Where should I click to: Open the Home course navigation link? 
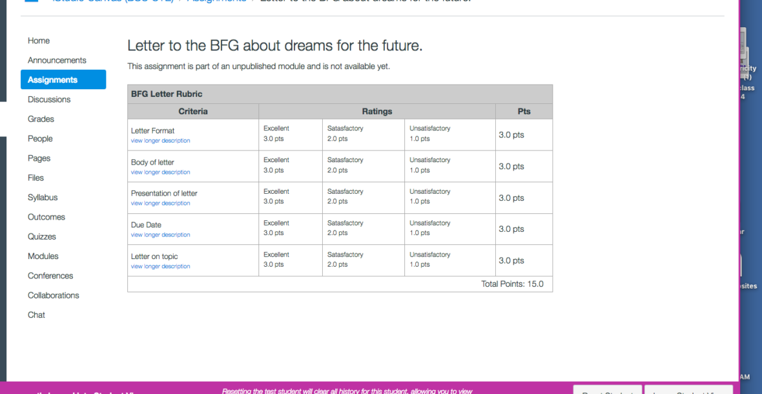(39, 41)
